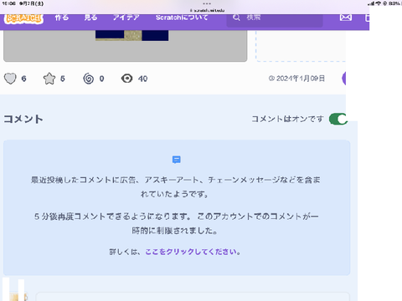Click the view count 40
The image size is (402, 301).
point(142,79)
